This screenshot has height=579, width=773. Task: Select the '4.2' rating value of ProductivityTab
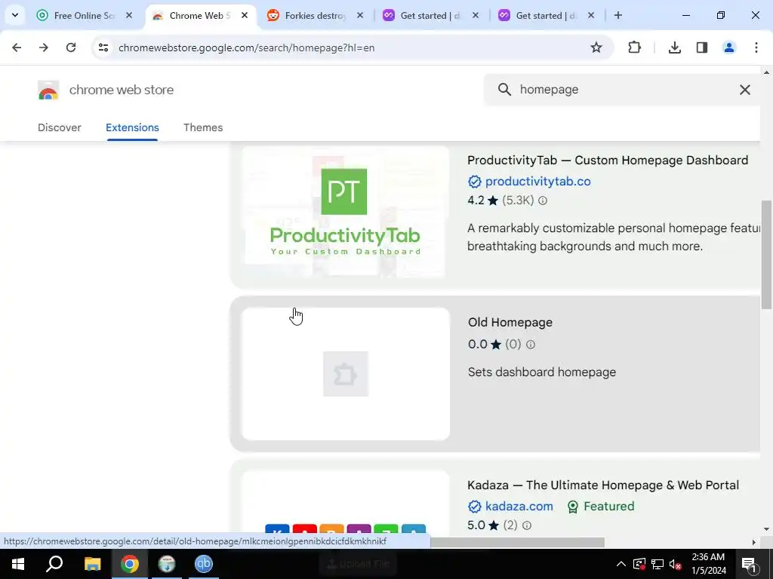[x=476, y=201]
